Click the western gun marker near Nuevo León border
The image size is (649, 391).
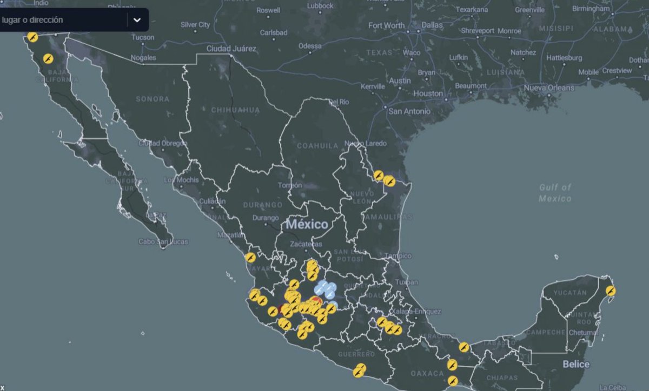click(x=379, y=176)
